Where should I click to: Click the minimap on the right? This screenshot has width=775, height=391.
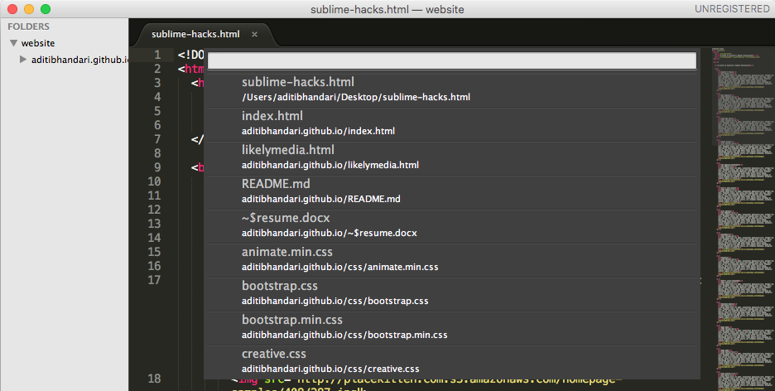point(743,218)
